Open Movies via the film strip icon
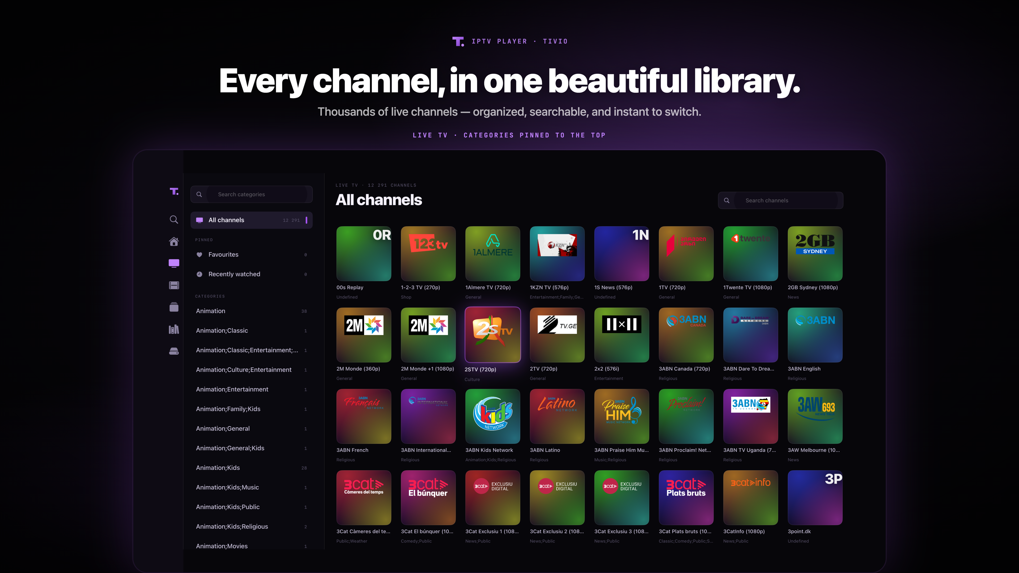 click(x=174, y=285)
